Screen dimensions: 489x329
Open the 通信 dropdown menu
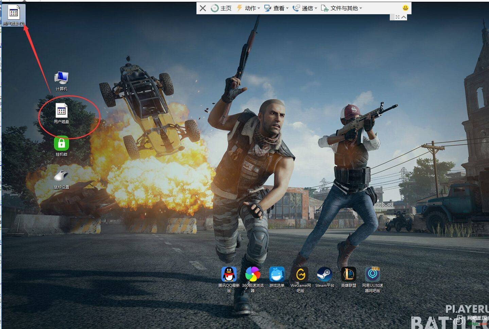pyautogui.click(x=305, y=8)
